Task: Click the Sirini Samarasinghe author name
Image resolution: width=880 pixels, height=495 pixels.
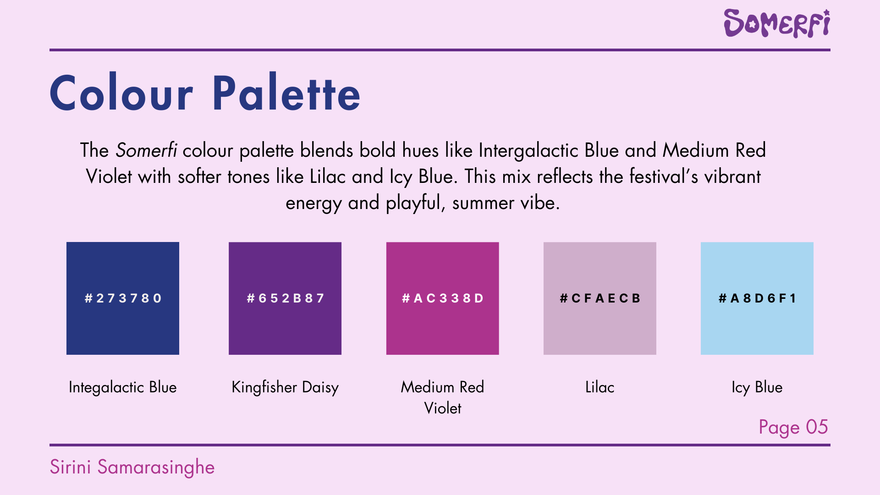Action: (132, 467)
